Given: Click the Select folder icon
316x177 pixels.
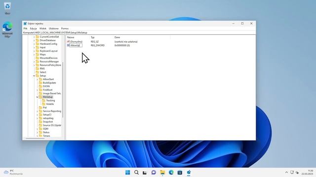Looking at the screenshot, I should tap(38, 72).
